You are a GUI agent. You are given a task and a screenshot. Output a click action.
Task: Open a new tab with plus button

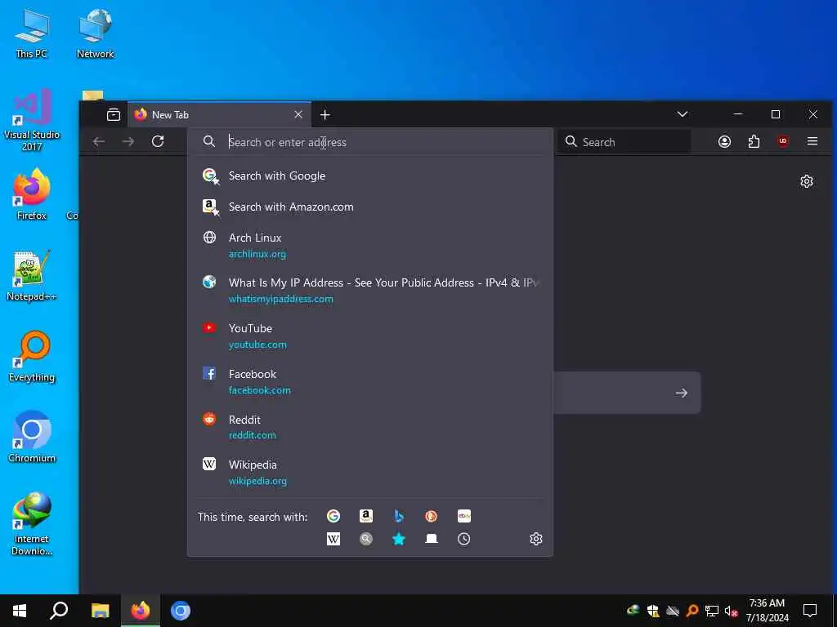[x=325, y=114]
